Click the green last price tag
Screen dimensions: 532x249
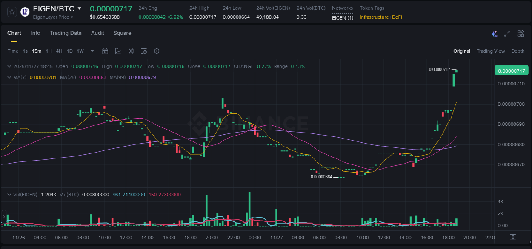511,70
